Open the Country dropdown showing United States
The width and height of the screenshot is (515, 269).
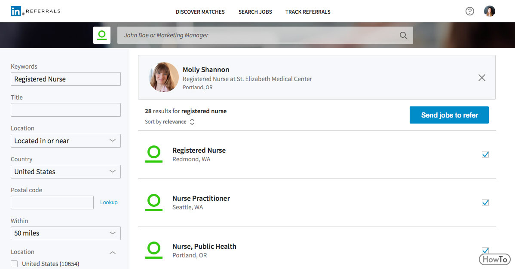66,171
